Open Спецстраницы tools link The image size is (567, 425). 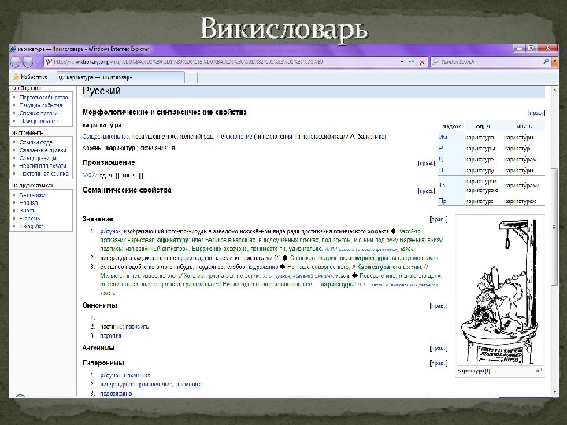38,158
